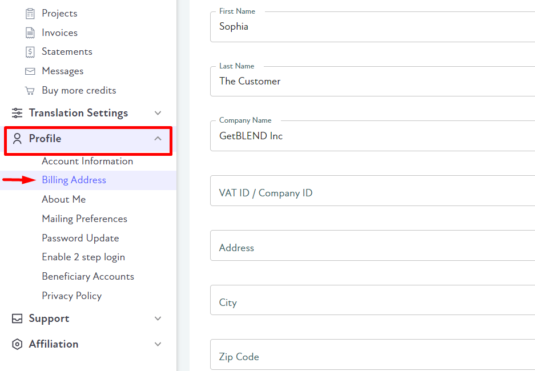Click the Statements dollar receipt icon

click(x=30, y=52)
